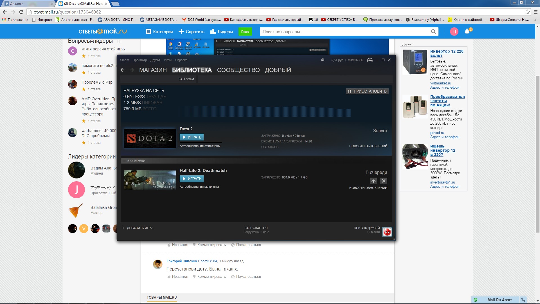
Task: Show more bookmarks overflow chevron
Action: [535, 20]
